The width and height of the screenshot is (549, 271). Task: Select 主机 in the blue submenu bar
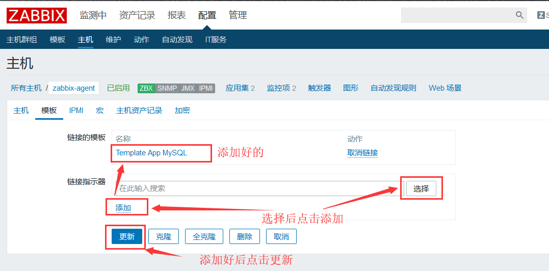(86, 40)
